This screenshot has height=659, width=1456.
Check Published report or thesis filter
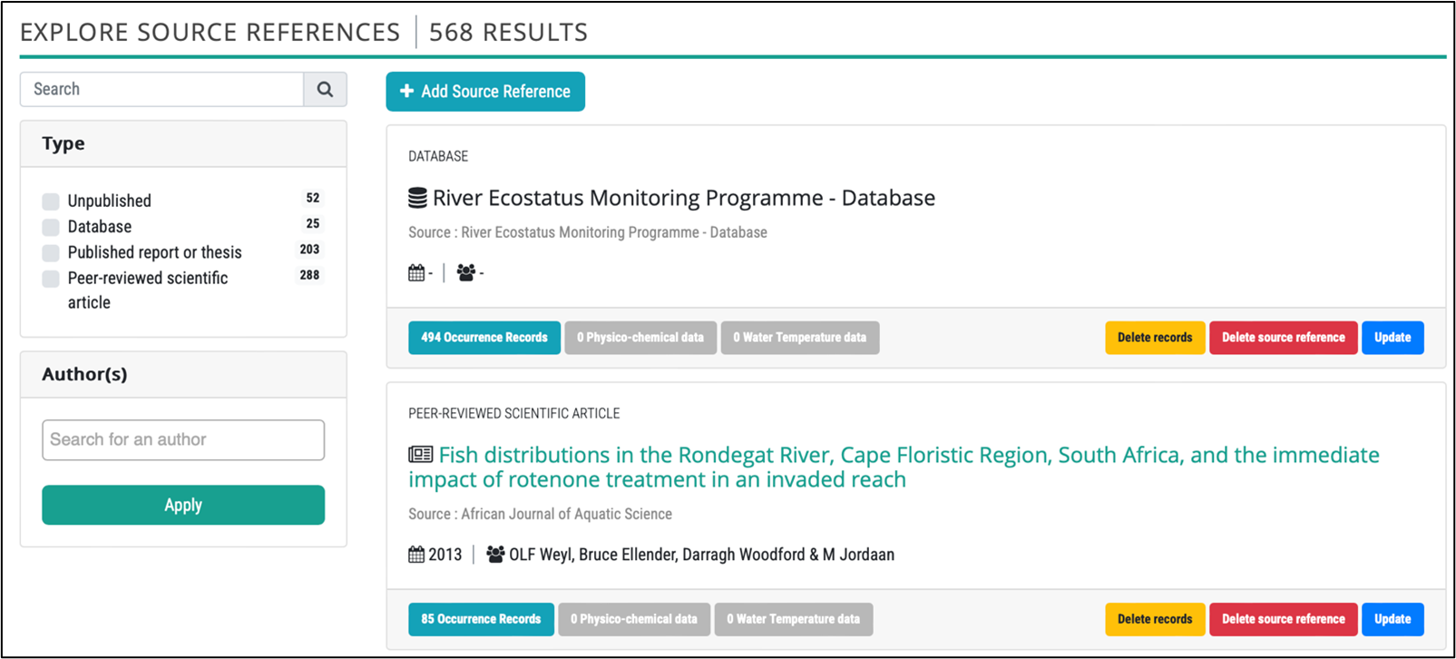point(51,252)
